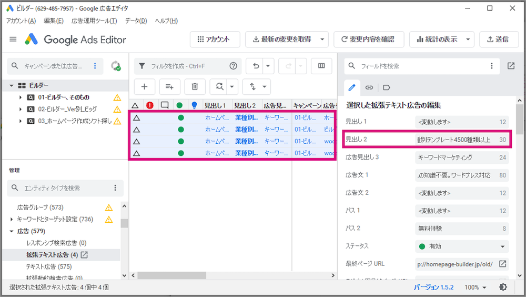Expand the 01-ビルダー campaign node
Screen dimensions: 526x297
tap(21, 97)
